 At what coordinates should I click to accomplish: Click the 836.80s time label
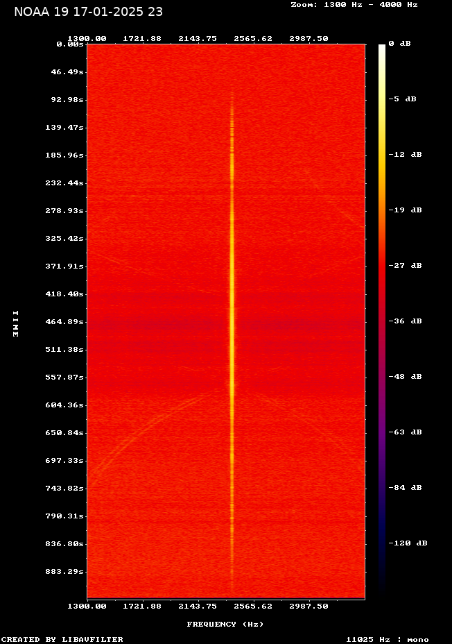[64, 544]
